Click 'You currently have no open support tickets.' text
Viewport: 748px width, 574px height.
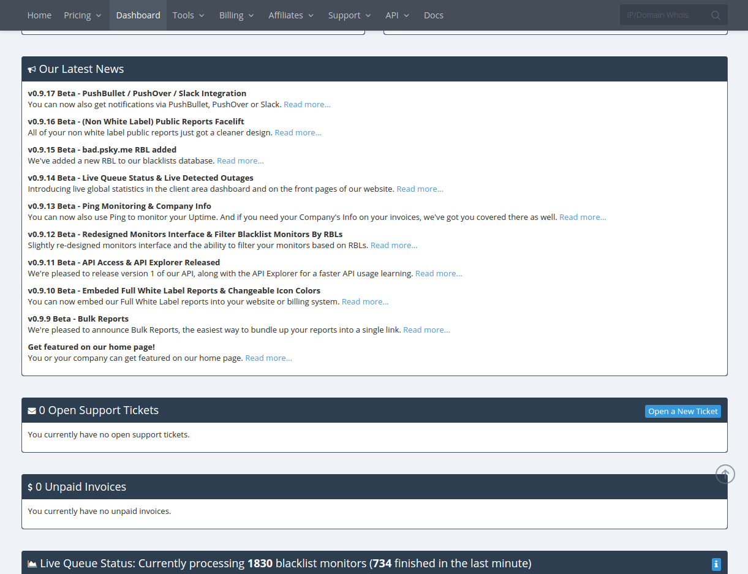click(x=109, y=435)
